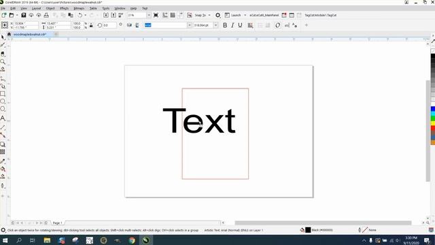Image resolution: width=435 pixels, height=245 pixels.
Task: Open the Options gear icon in toolbar
Action: [x=217, y=15]
